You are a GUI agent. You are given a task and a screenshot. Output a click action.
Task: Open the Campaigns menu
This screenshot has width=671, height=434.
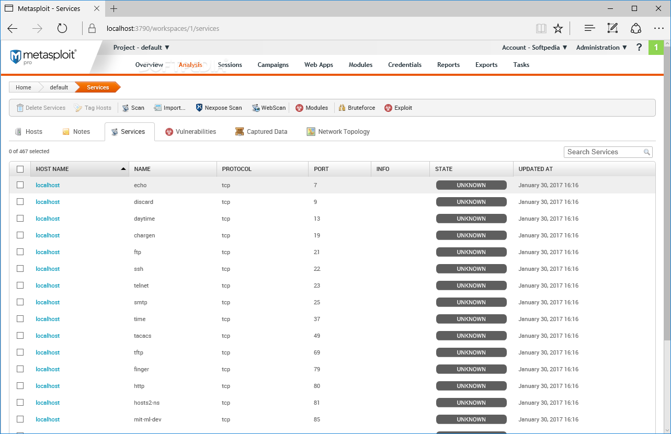click(x=273, y=65)
